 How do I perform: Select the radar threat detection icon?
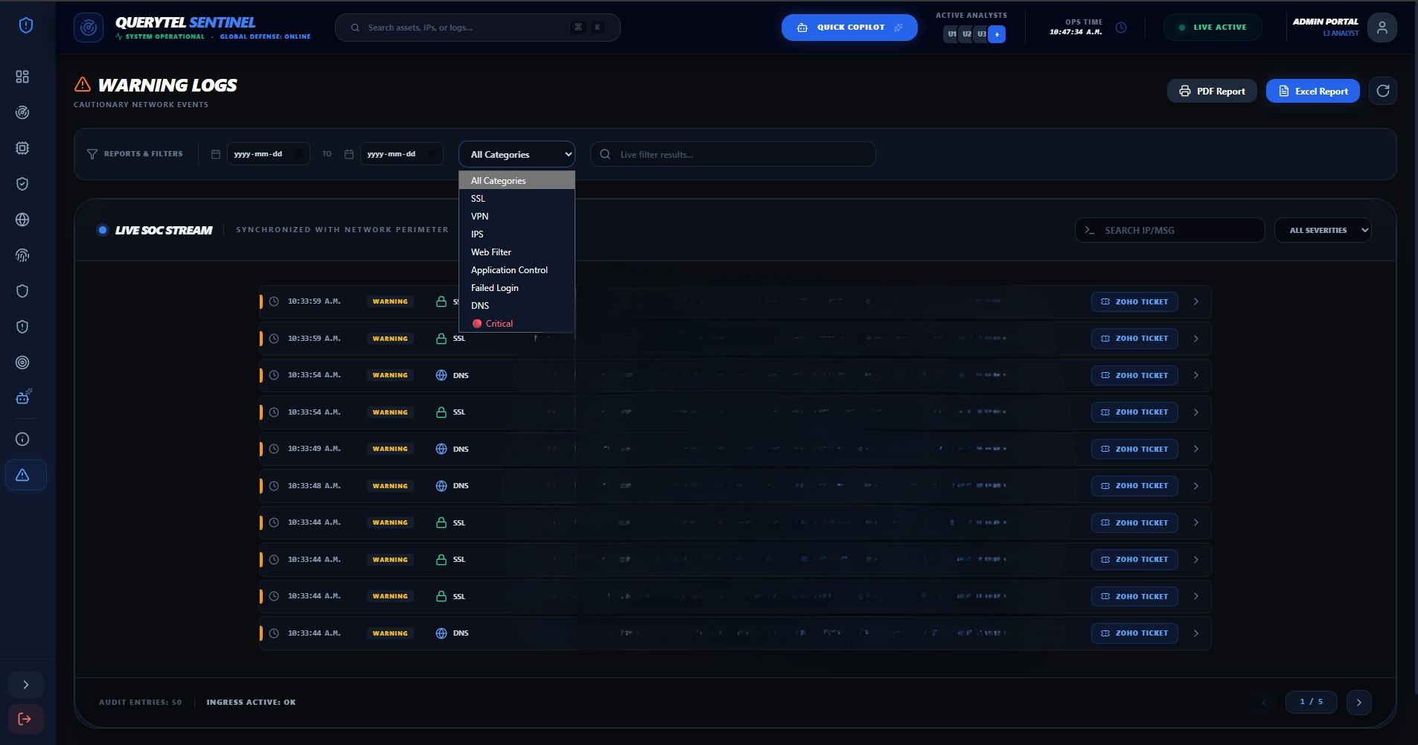pos(23,112)
